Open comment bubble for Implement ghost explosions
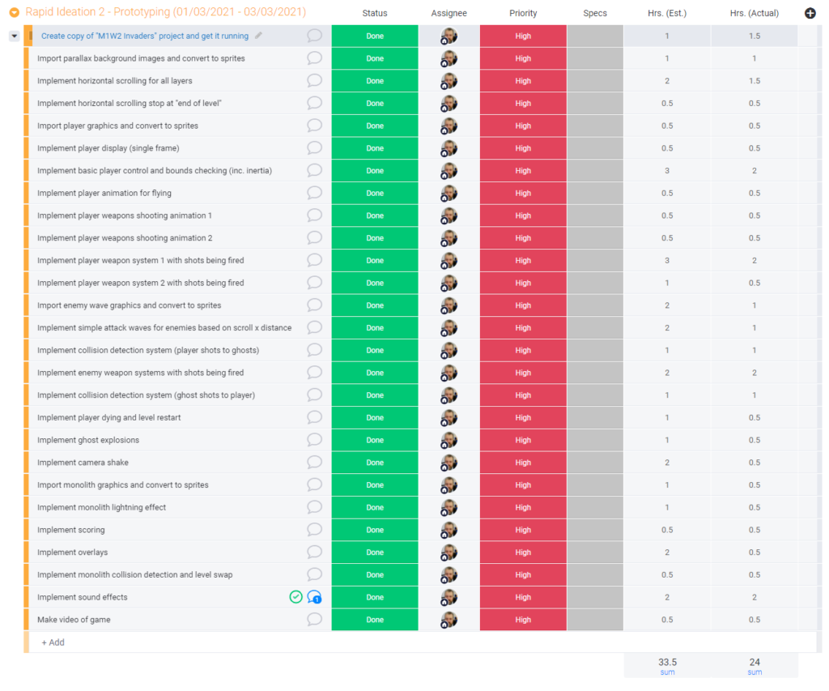The image size is (829, 691). pos(314,440)
